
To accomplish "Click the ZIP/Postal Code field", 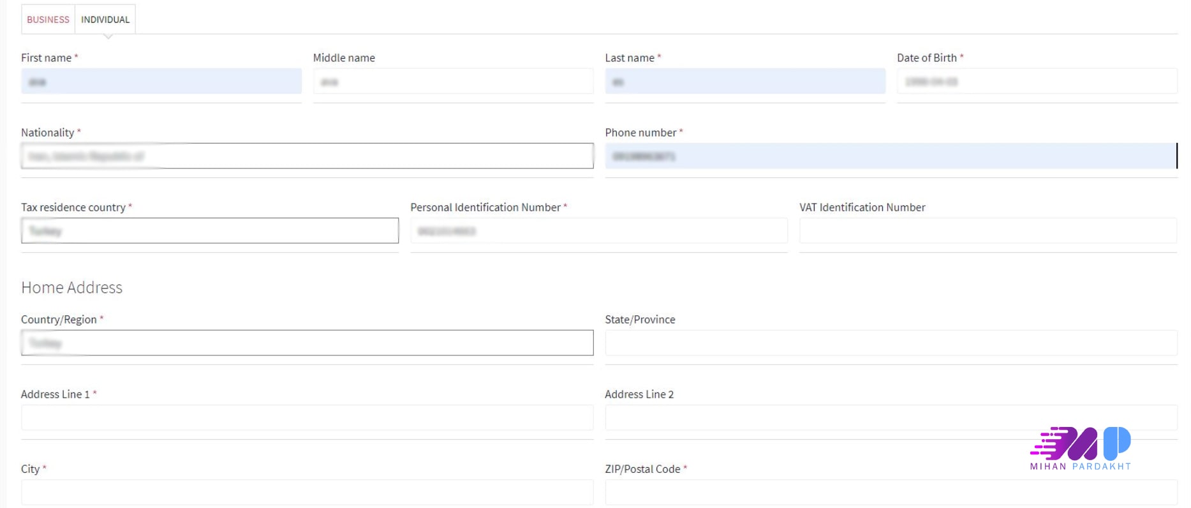I will click(x=891, y=493).
